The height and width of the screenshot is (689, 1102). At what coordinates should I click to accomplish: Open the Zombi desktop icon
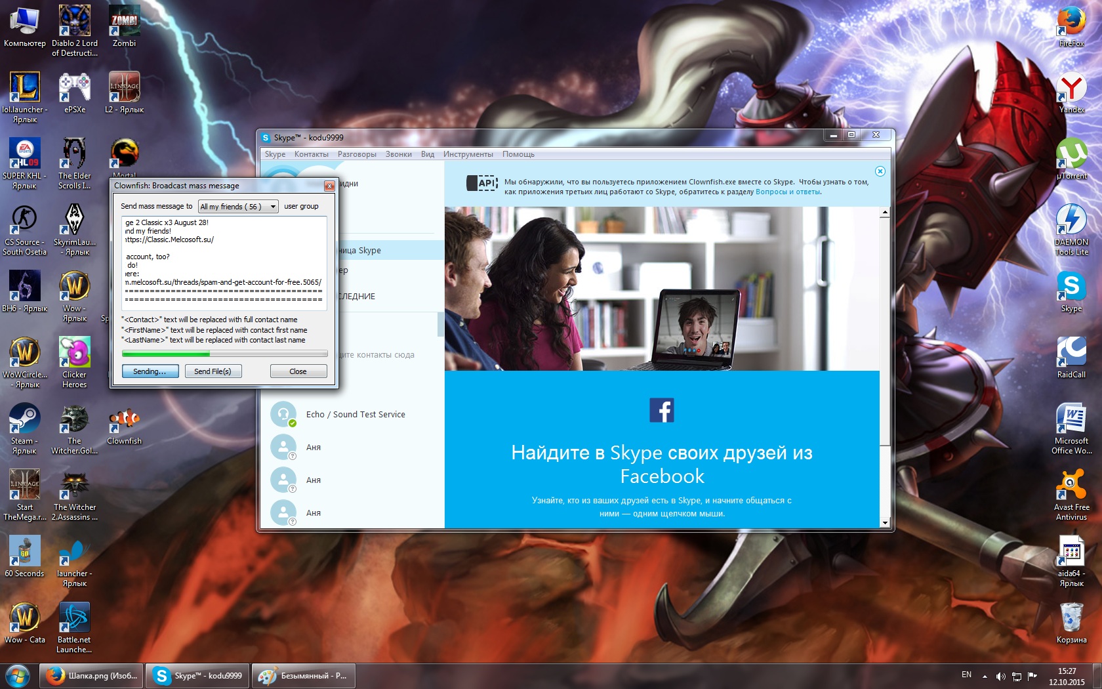[124, 25]
